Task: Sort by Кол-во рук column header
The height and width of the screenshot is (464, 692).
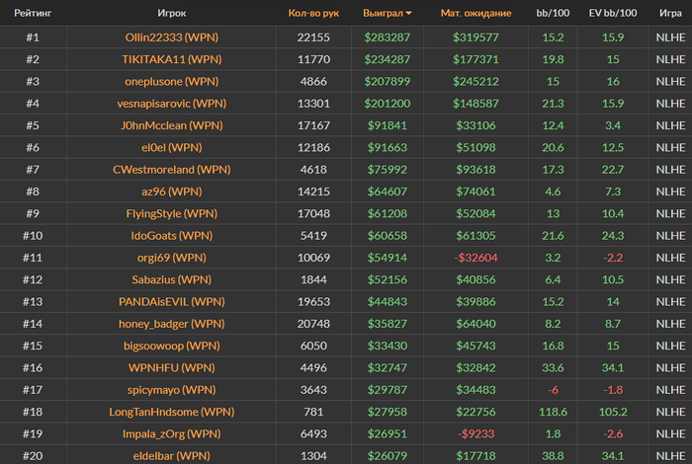Action: (x=313, y=13)
